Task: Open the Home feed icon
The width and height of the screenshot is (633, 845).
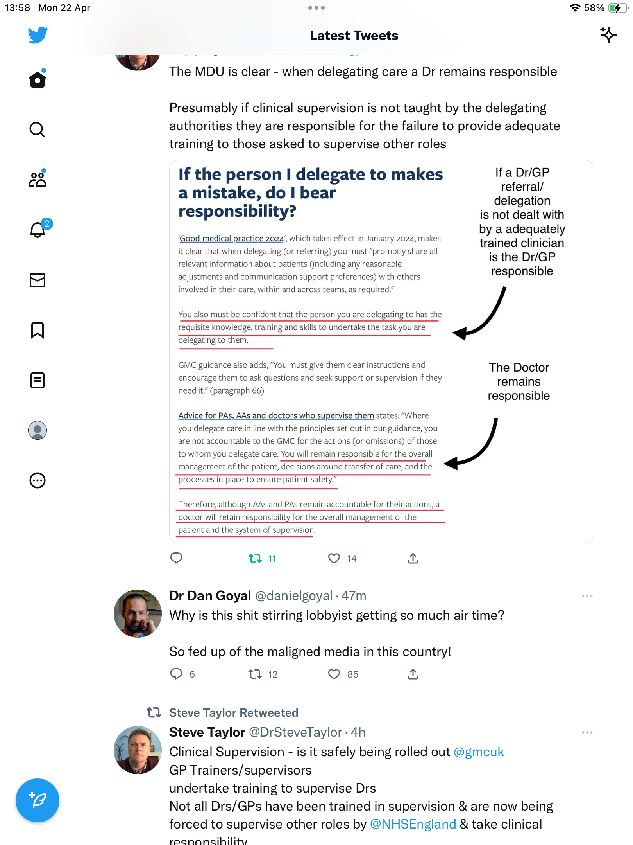Action: point(38,79)
